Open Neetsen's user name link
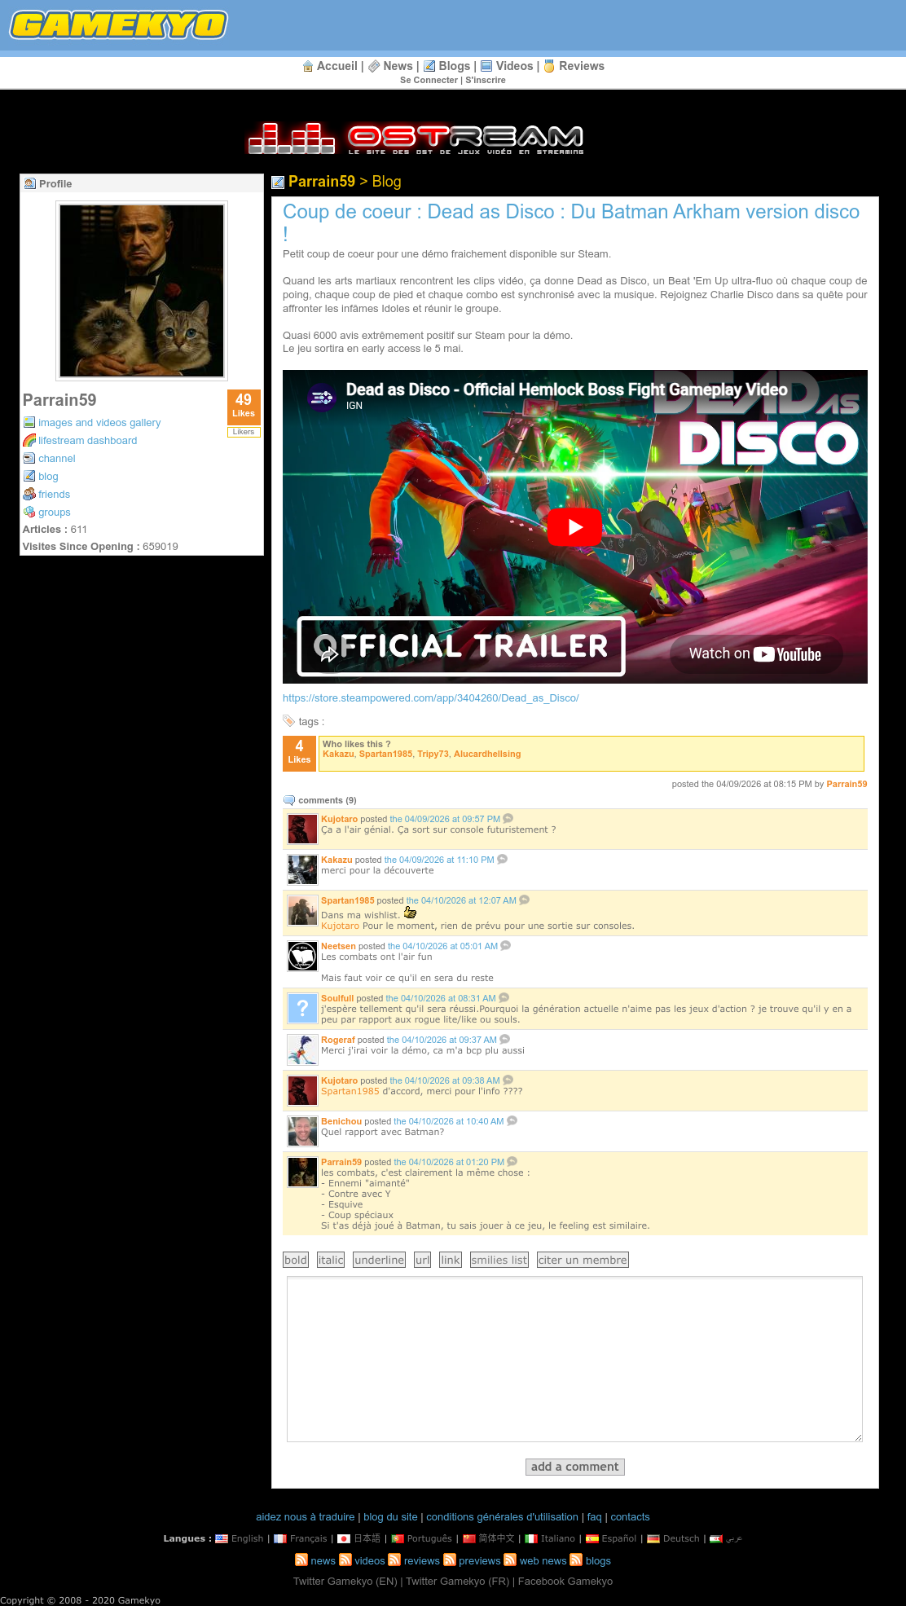906x1606 pixels. pyautogui.click(x=338, y=946)
